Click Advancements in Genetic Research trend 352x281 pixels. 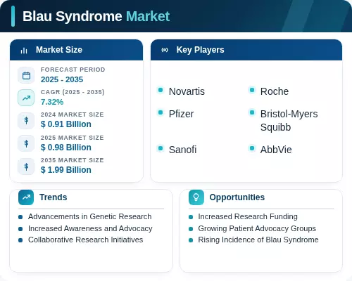click(90, 216)
